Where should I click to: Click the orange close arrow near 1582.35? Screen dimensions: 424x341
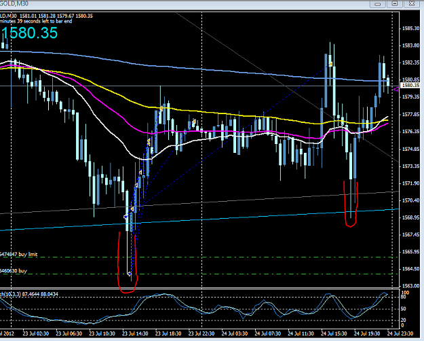pyautogui.click(x=330, y=64)
